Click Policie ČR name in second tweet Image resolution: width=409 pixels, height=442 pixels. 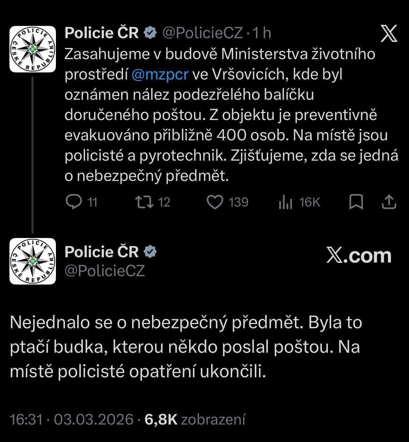click(x=102, y=252)
